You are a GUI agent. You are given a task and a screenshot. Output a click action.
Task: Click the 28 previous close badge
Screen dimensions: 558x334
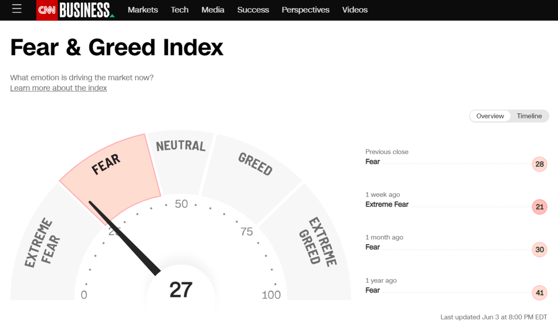[x=539, y=164]
